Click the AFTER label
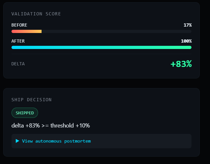 [x=18, y=41]
